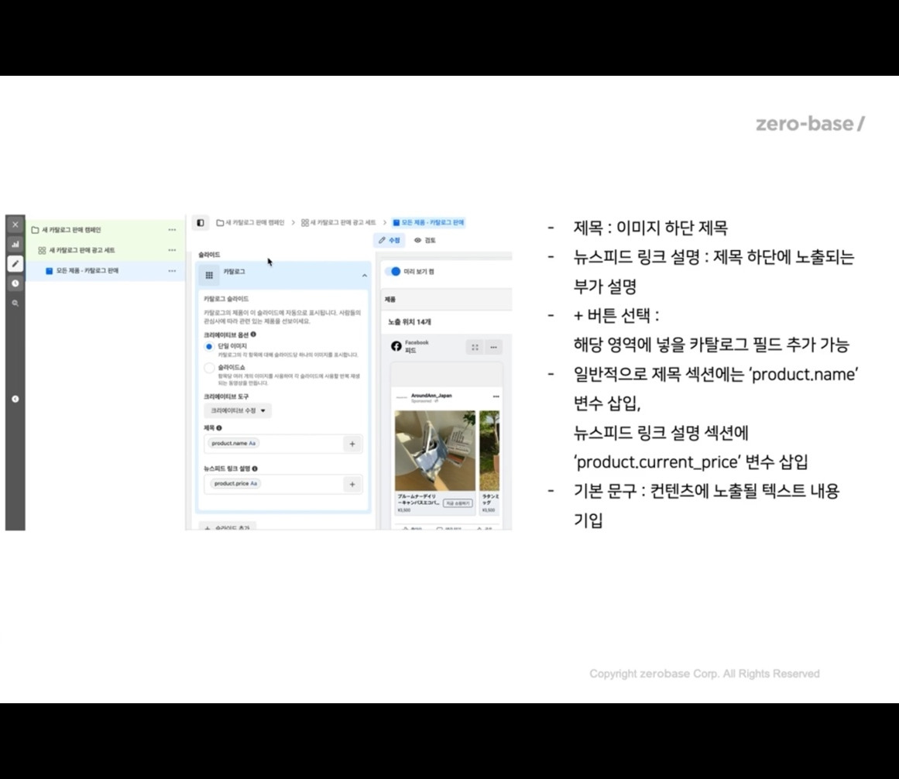Click the history clock icon in the sidebar
The image size is (899, 779).
click(x=14, y=283)
